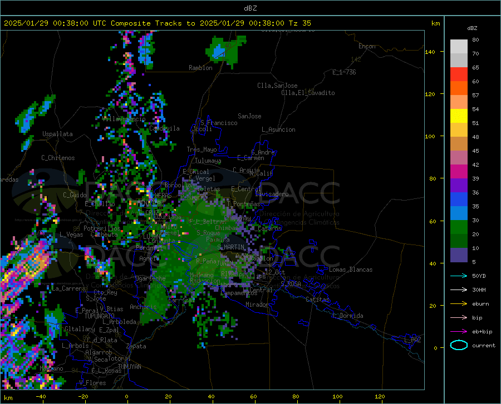The height and width of the screenshot is (404, 501).
Task: Click the Uspallata map label
Action: pyautogui.click(x=57, y=134)
